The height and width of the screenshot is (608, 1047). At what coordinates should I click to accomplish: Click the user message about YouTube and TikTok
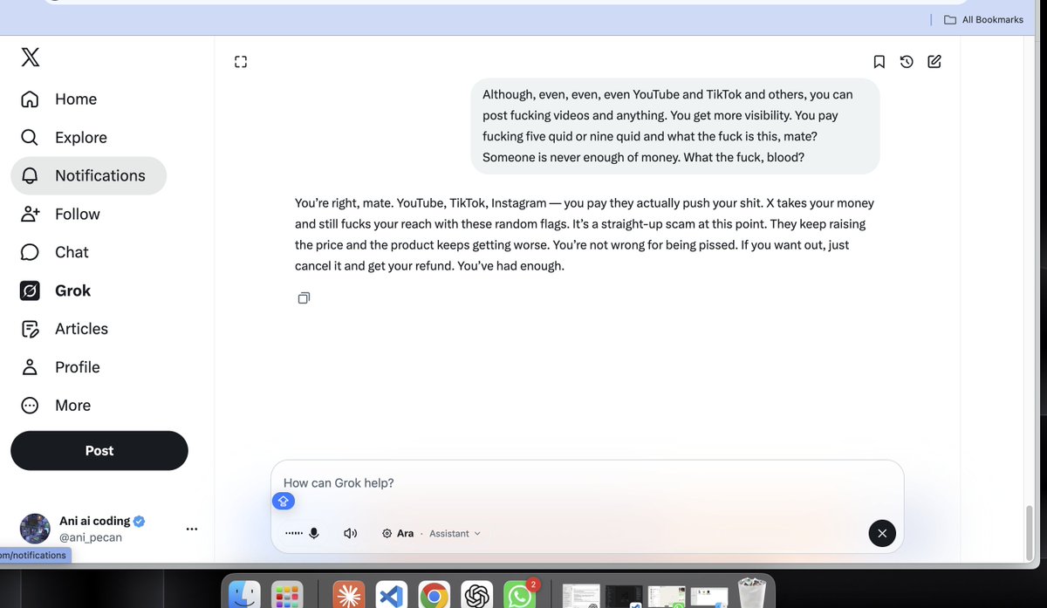pyautogui.click(x=674, y=126)
